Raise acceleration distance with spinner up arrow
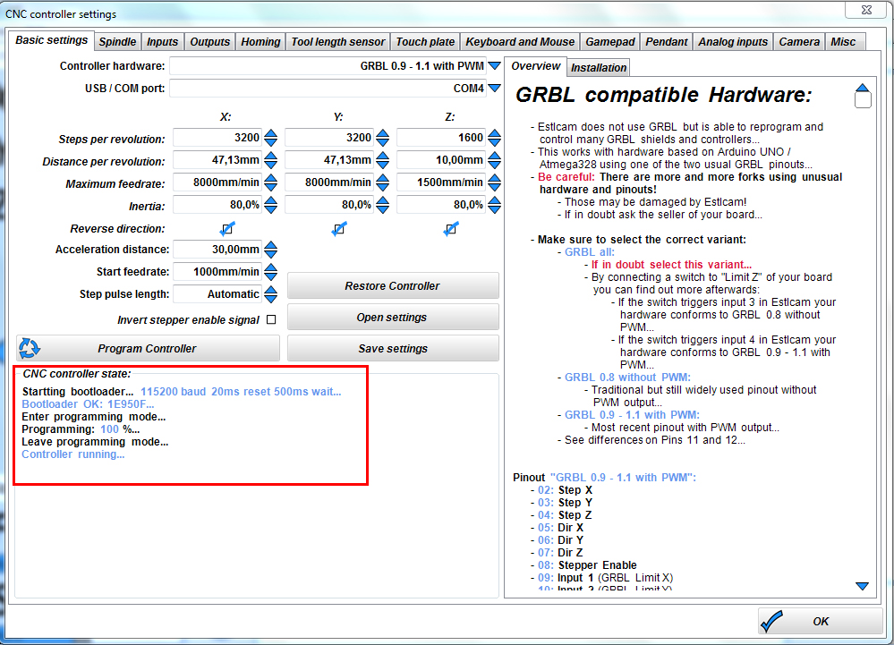Image resolution: width=894 pixels, height=645 pixels. (x=271, y=245)
